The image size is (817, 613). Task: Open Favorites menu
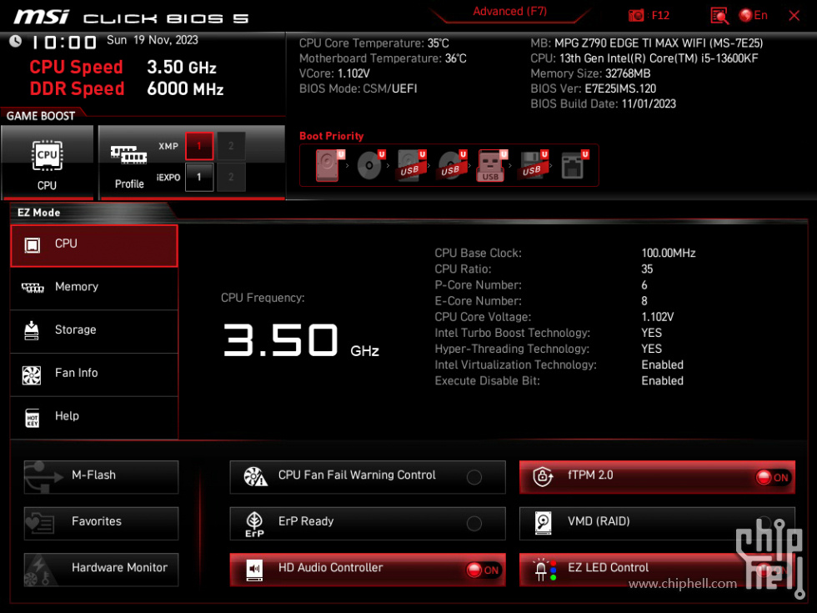[x=101, y=523]
